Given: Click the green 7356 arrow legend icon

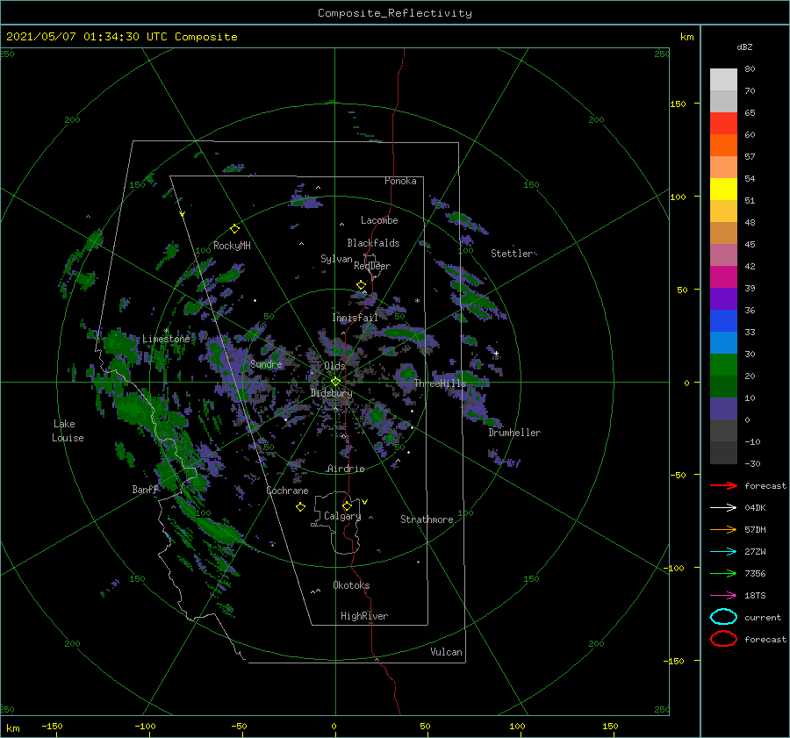Looking at the screenshot, I should pos(723,573).
